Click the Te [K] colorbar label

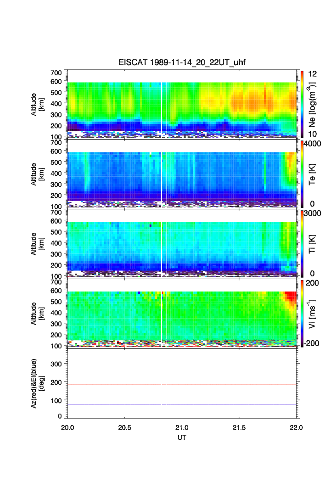[x=312, y=174]
